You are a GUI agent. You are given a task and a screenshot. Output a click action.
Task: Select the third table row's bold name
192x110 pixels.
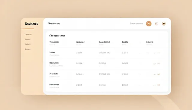coord(54,74)
